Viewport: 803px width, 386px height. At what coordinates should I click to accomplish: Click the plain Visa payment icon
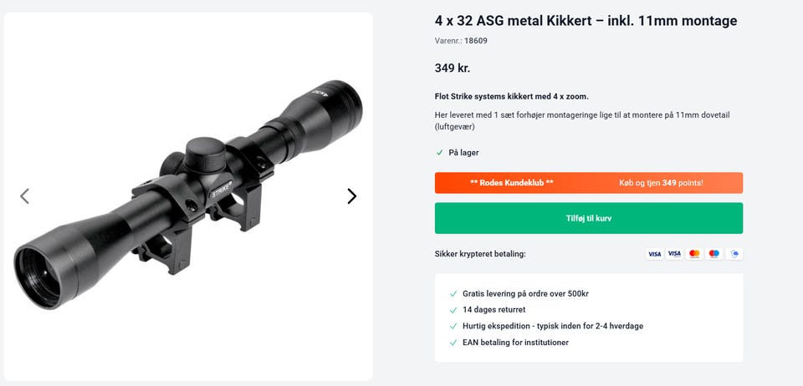coord(654,254)
